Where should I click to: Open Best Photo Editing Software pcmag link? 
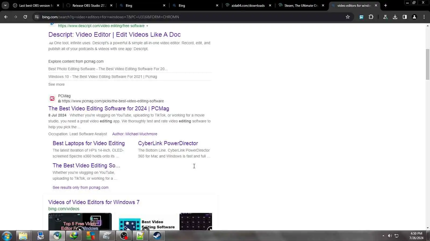(x=108, y=69)
